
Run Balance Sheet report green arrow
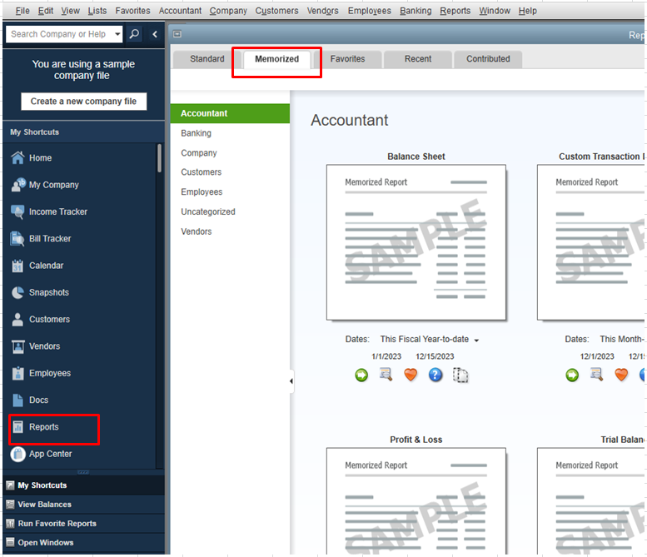pyautogui.click(x=361, y=375)
